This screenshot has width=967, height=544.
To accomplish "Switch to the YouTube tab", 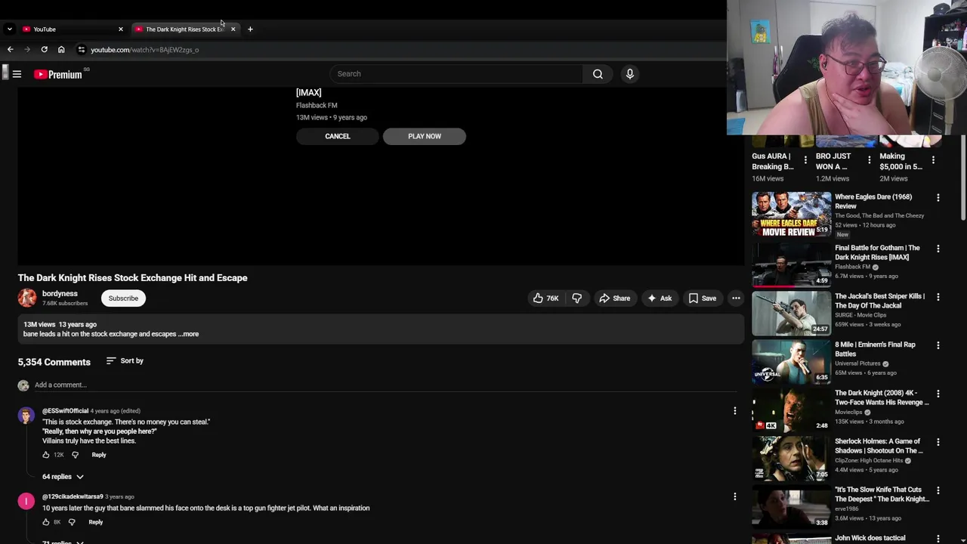I will (x=72, y=29).
